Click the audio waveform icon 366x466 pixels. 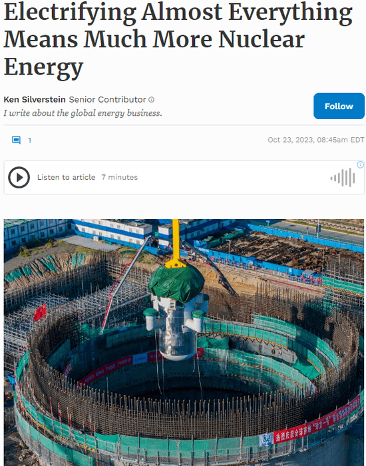tap(343, 178)
